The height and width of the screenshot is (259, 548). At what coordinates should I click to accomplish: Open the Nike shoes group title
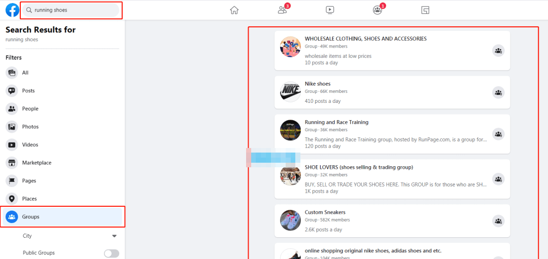coord(318,84)
